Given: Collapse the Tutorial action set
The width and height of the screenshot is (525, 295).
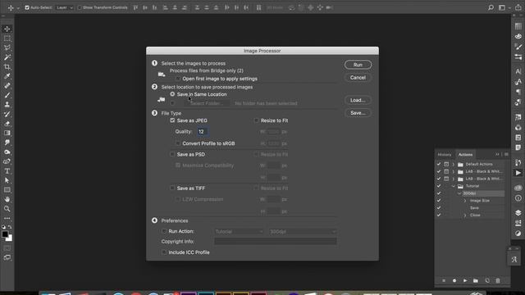Looking at the screenshot, I should coord(454,186).
